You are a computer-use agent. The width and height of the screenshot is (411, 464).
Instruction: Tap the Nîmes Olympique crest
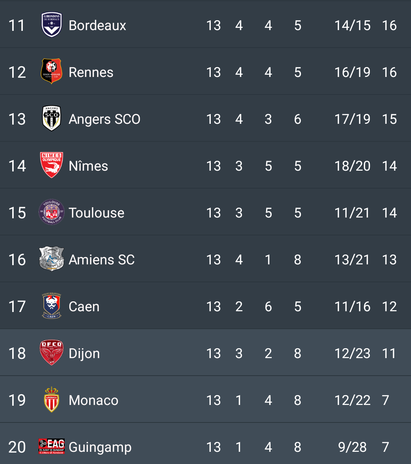[x=51, y=165]
